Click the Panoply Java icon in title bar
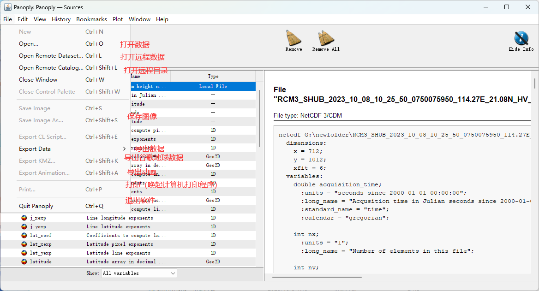This screenshot has width=539, height=291. pos(7,7)
